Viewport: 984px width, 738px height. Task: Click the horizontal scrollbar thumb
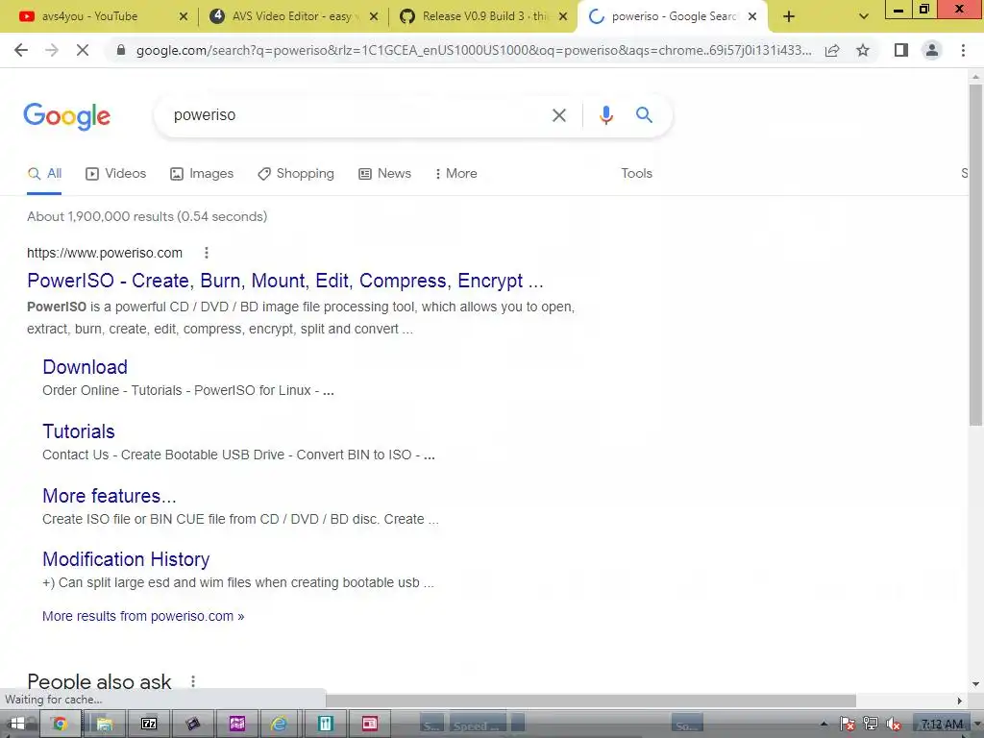[590, 701]
